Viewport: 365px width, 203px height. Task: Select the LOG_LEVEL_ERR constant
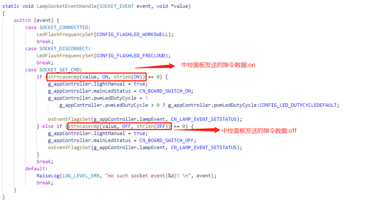(81, 176)
